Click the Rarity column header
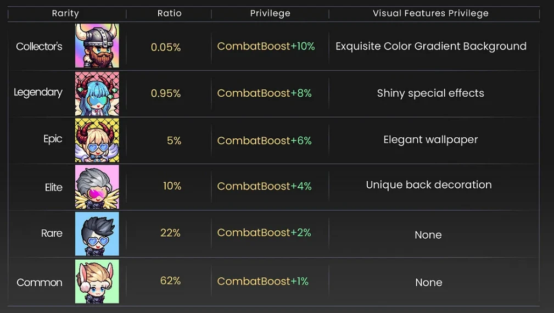 point(65,13)
